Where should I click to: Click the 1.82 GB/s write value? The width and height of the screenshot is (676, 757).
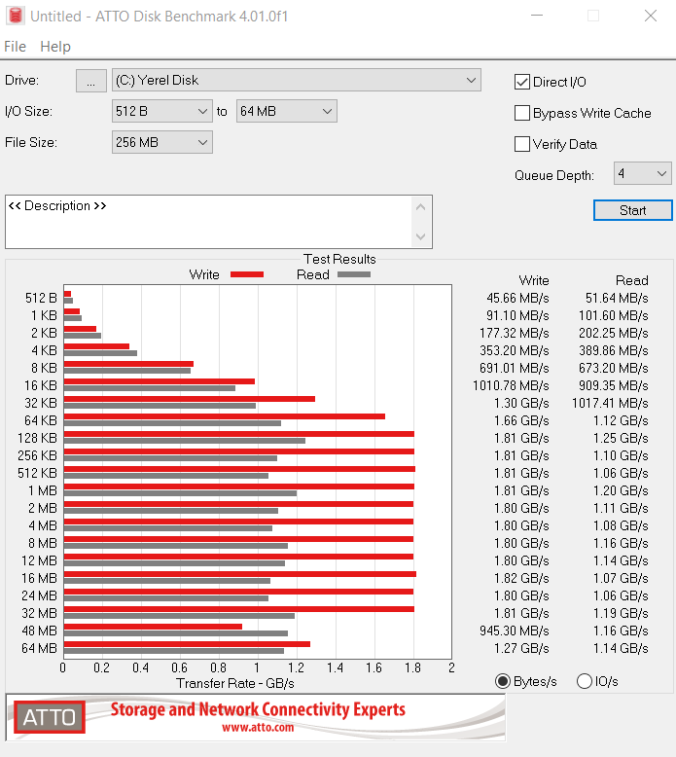click(521, 578)
